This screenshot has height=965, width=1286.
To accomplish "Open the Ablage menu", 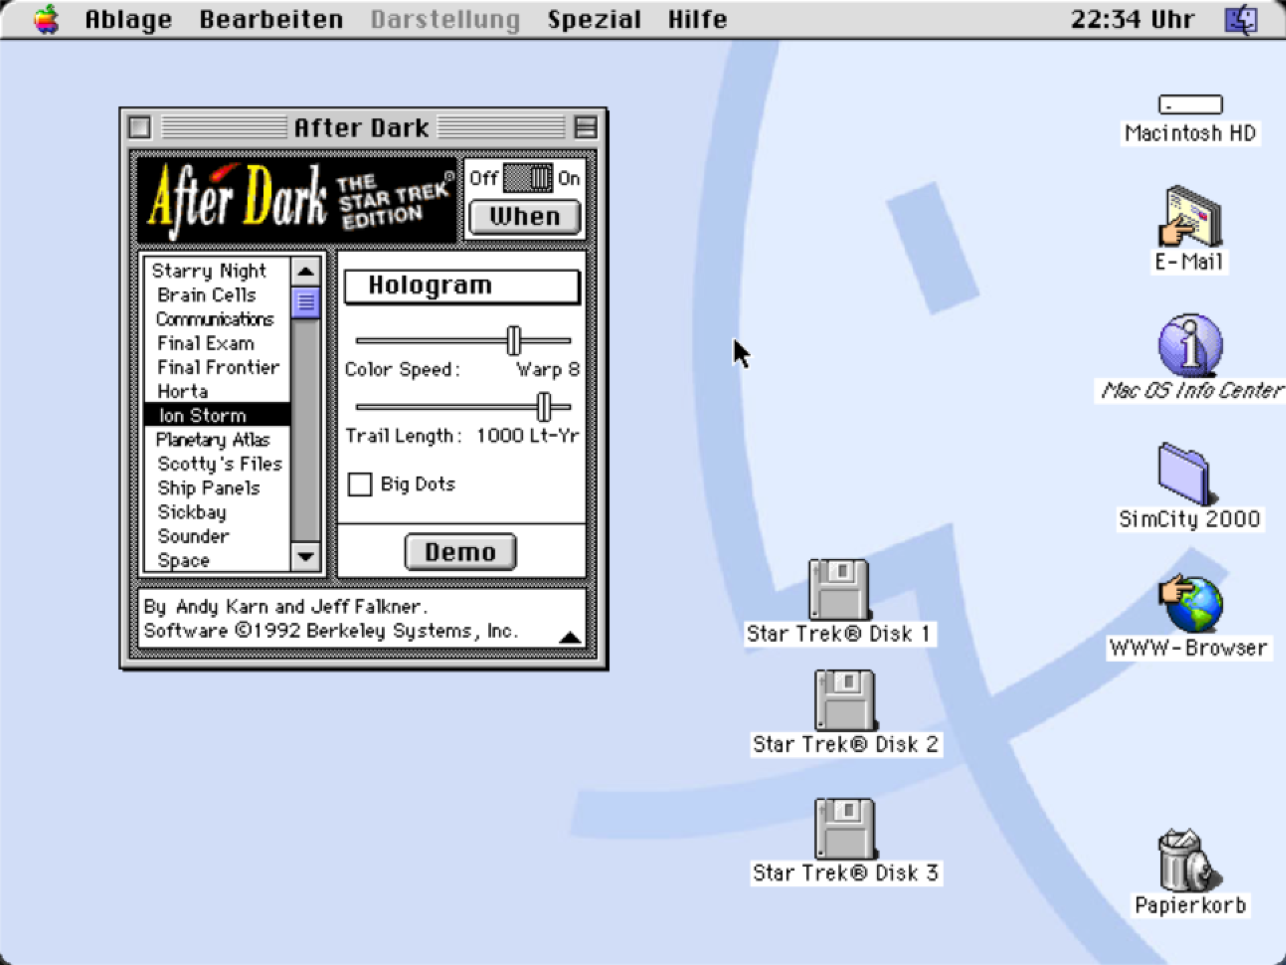I will pos(128,19).
